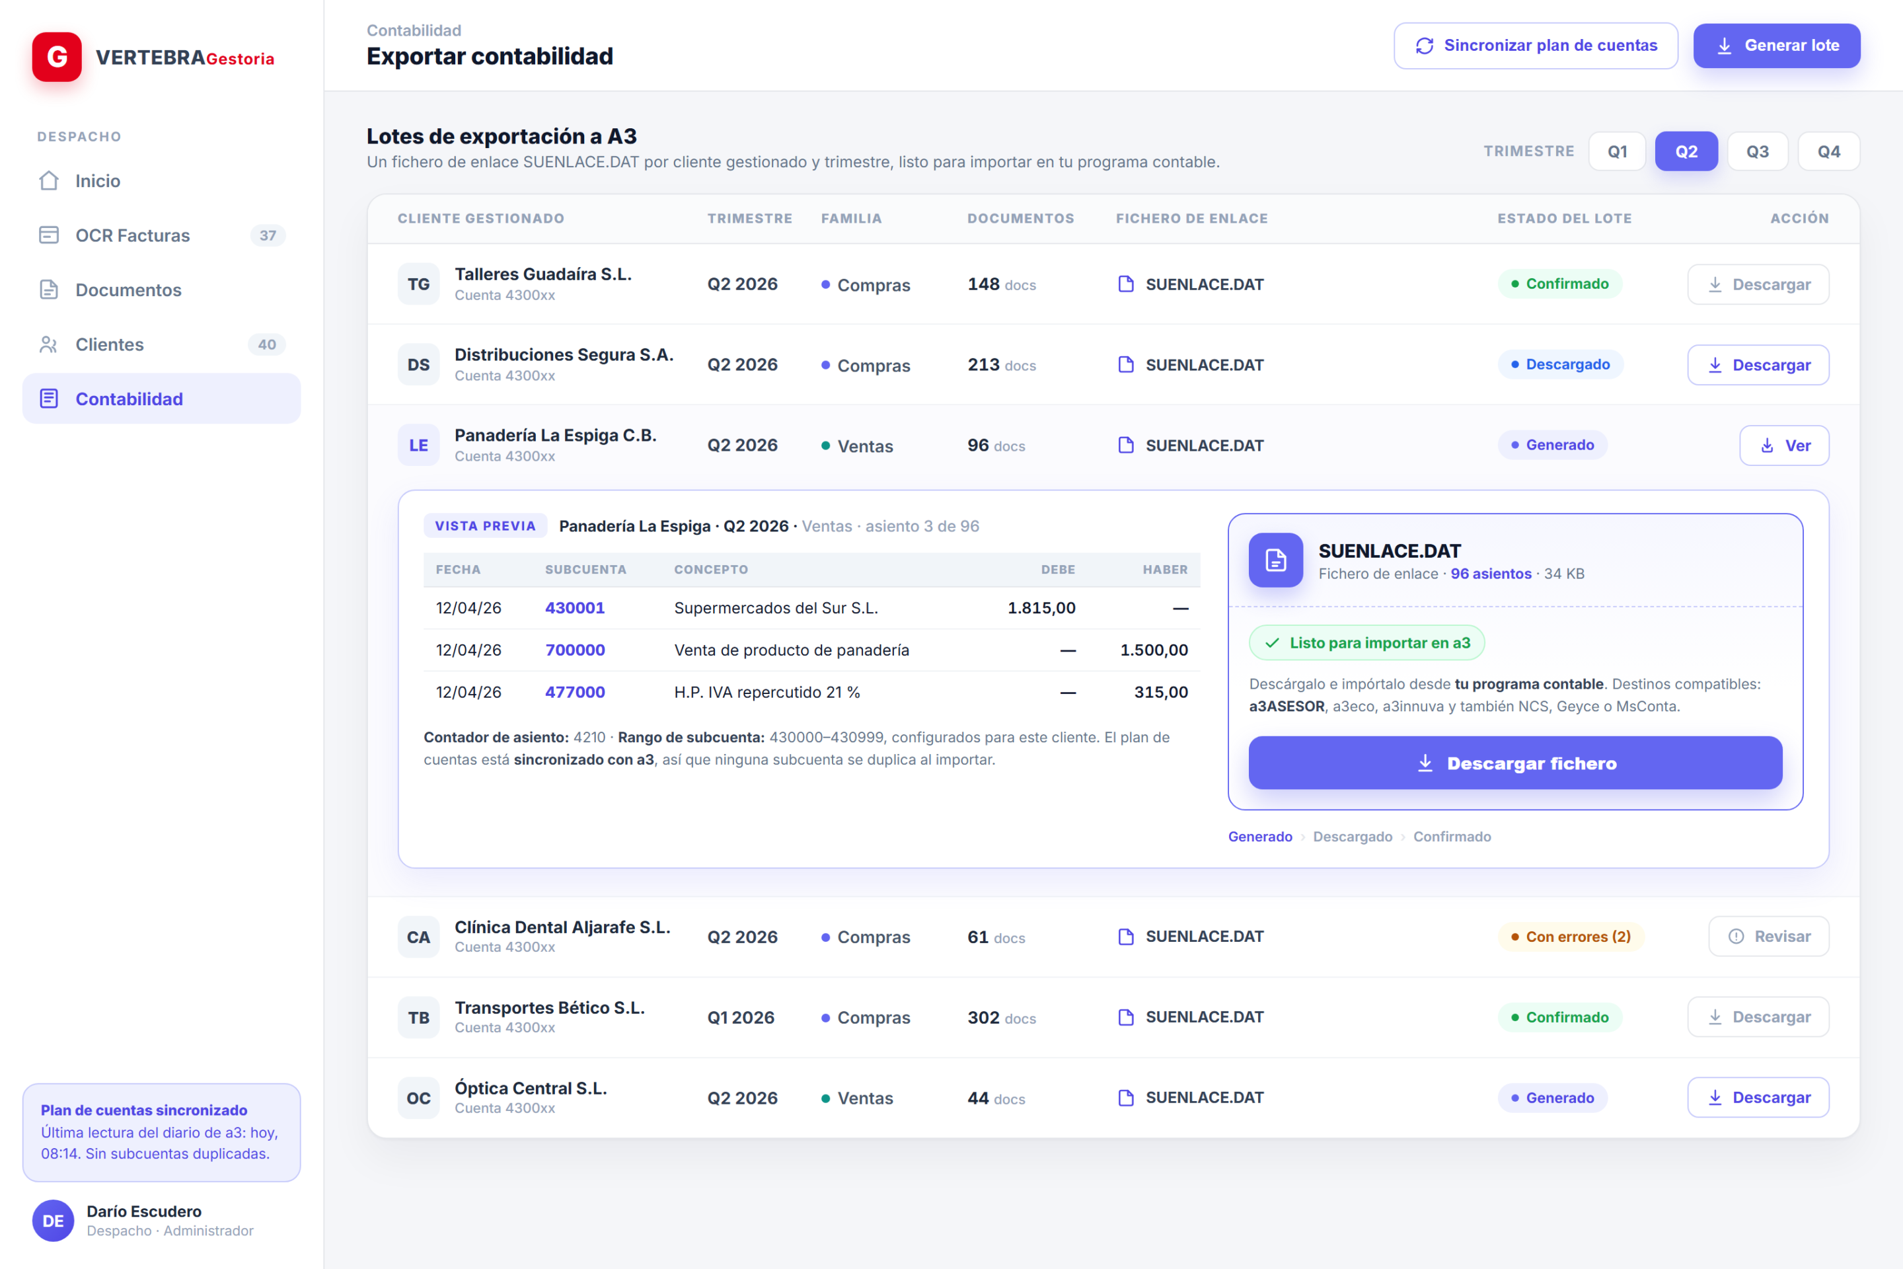The width and height of the screenshot is (1903, 1269).
Task: Select the Q2 quarter tab
Action: pyautogui.click(x=1686, y=151)
